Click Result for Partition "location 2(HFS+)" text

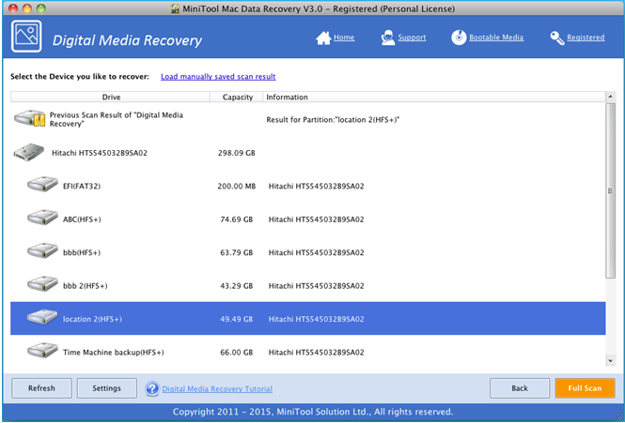[x=333, y=120]
